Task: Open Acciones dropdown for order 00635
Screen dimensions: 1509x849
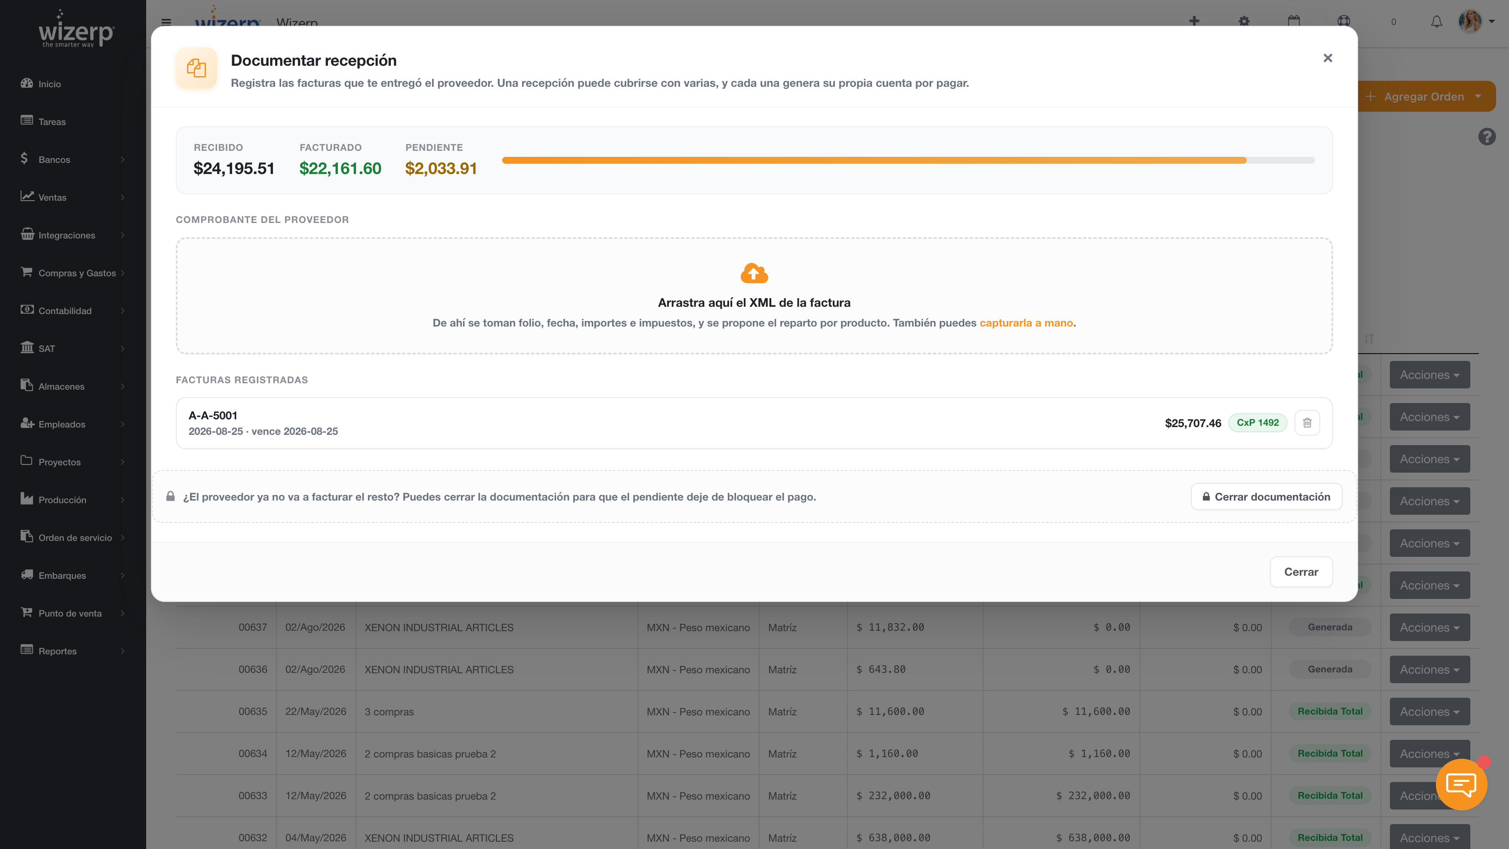Action: (1429, 712)
